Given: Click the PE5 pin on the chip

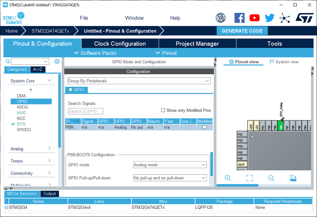Looking at the screenshot, I should pos(242,152).
